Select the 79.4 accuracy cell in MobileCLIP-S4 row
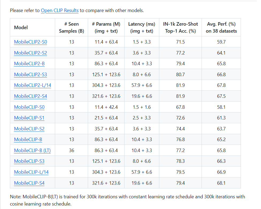This screenshot has width=261, height=209. 180,183
